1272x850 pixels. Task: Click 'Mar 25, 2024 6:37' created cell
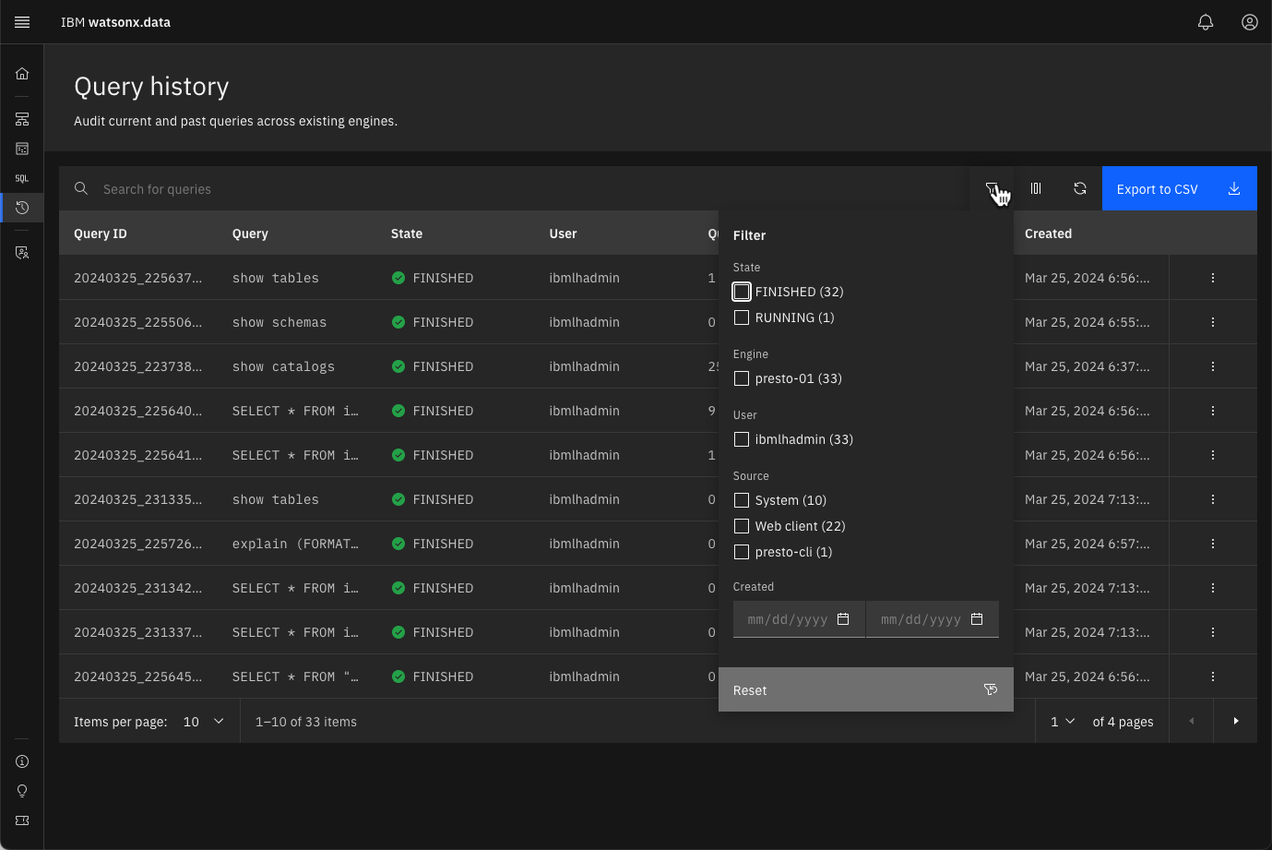(1087, 366)
